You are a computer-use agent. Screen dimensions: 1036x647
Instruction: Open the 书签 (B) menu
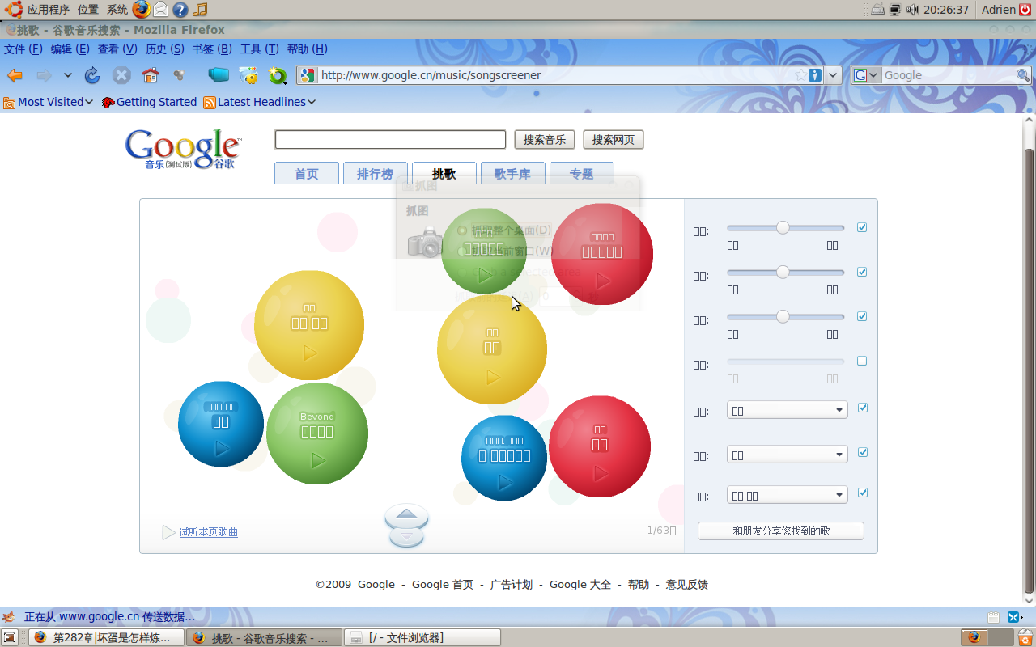[x=212, y=49]
